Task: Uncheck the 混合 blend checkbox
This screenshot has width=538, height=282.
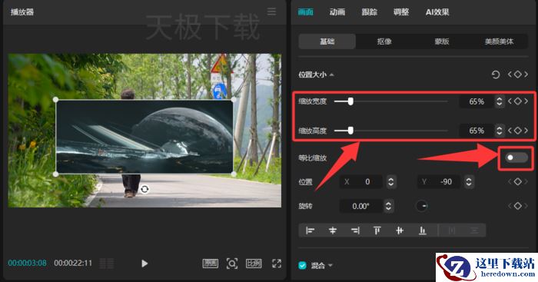Action: click(x=302, y=265)
